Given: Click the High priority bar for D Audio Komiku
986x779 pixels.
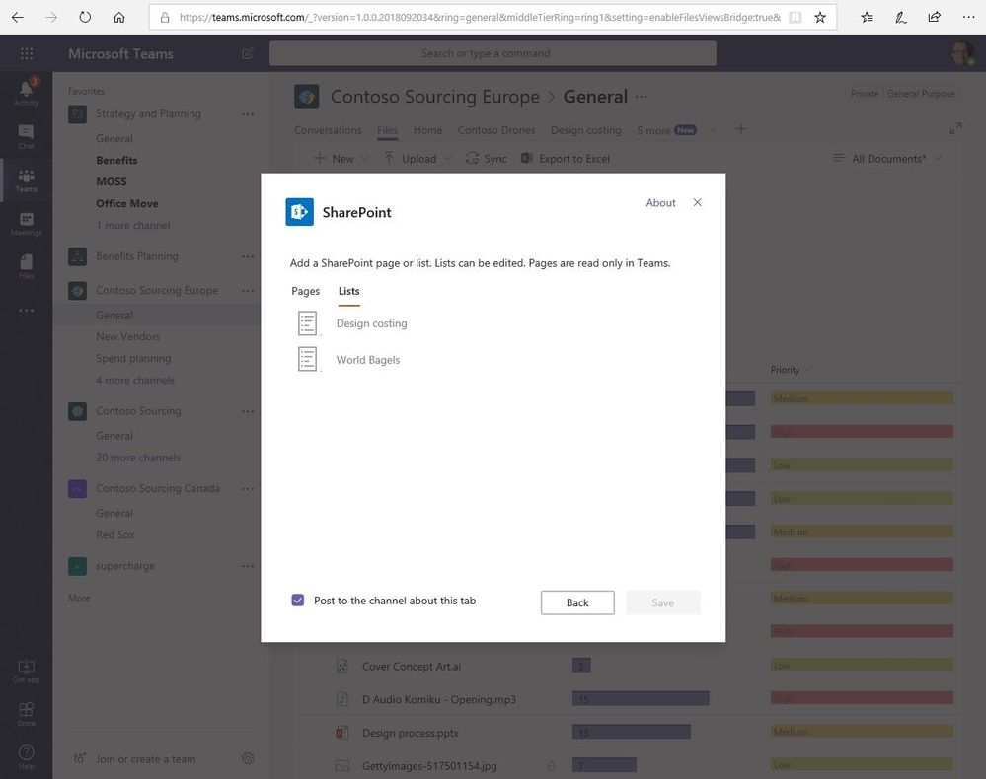Looking at the screenshot, I should 862,698.
